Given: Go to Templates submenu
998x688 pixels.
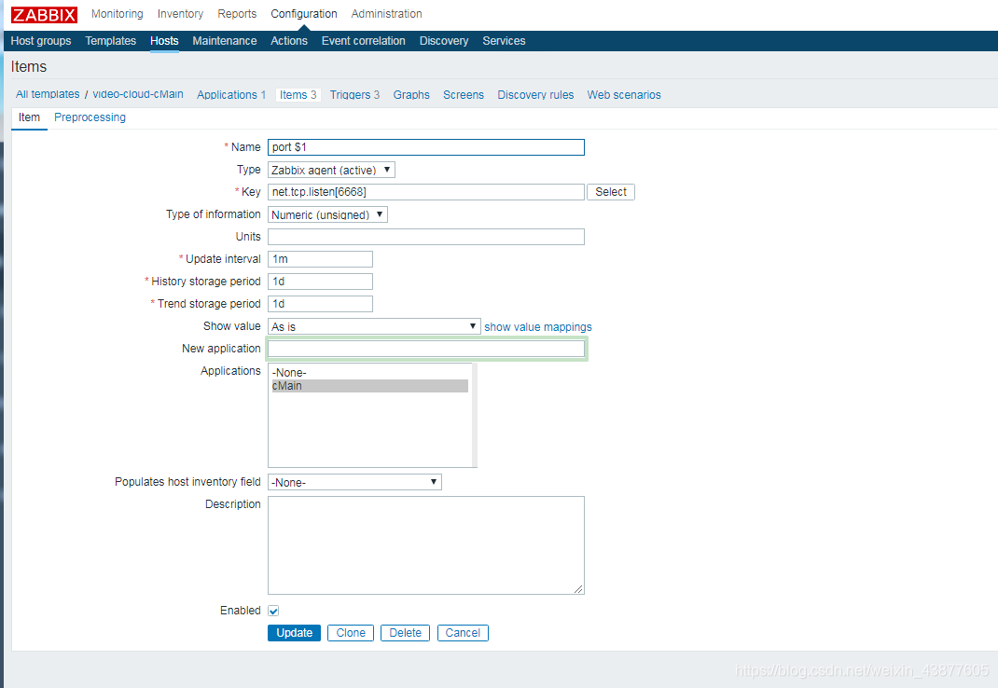Looking at the screenshot, I should pyautogui.click(x=111, y=41).
